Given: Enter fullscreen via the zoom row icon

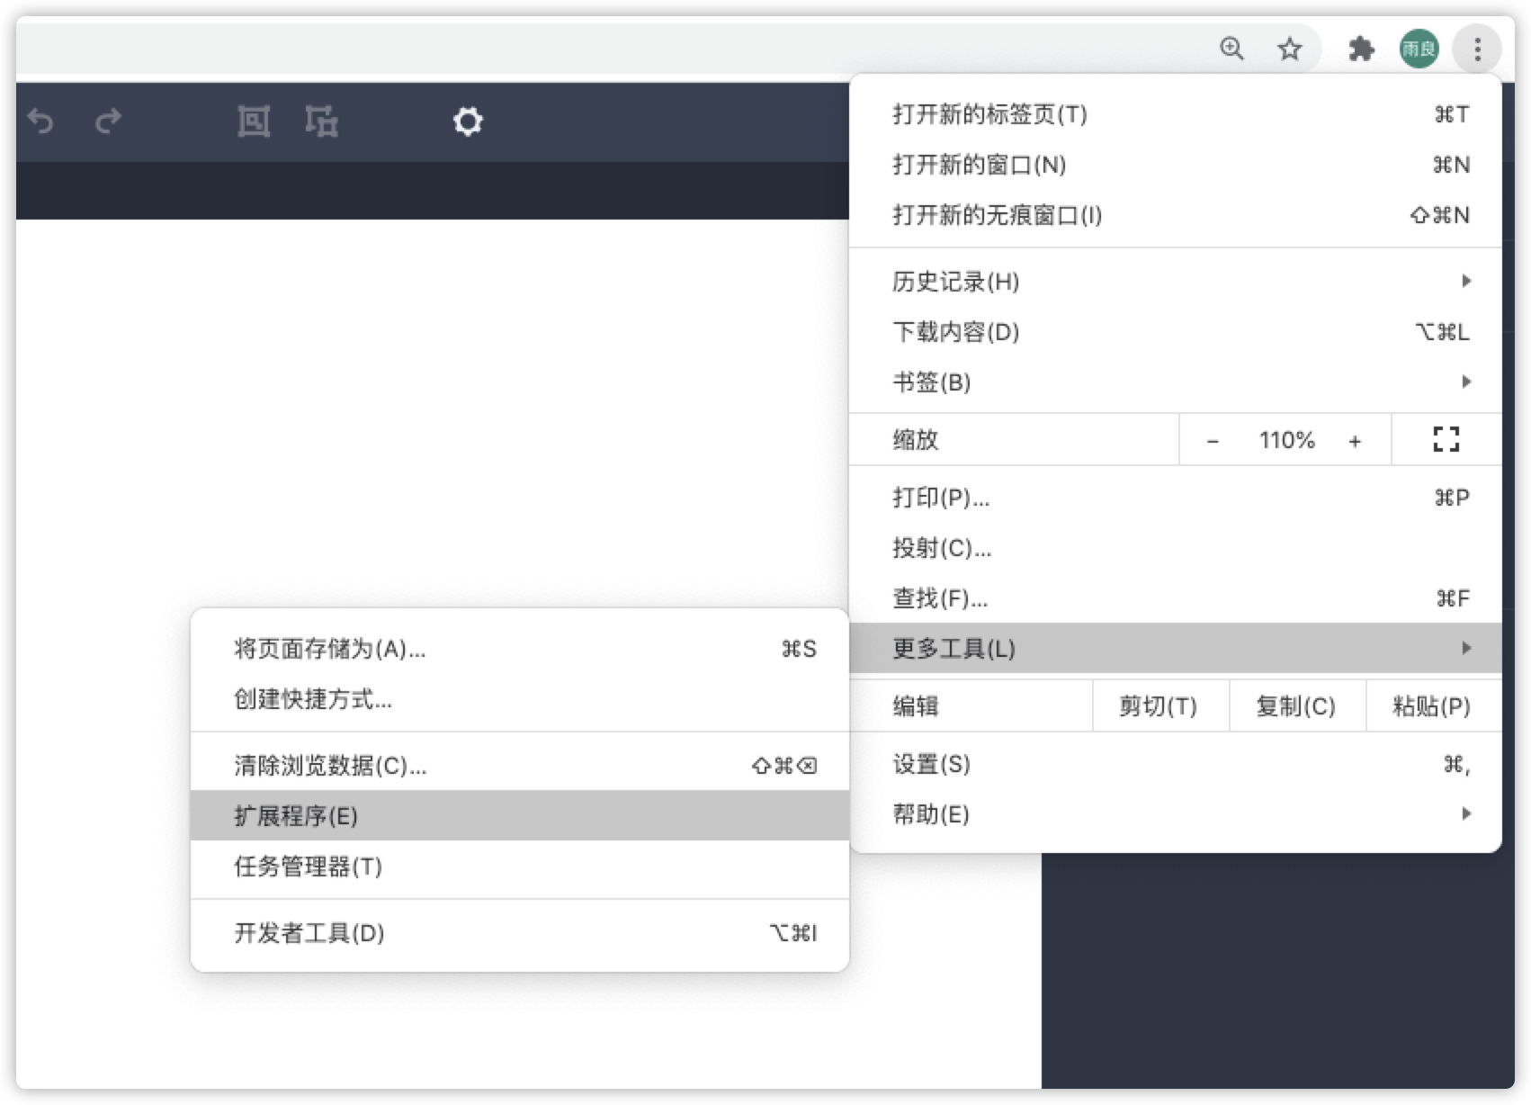Looking at the screenshot, I should point(1446,439).
